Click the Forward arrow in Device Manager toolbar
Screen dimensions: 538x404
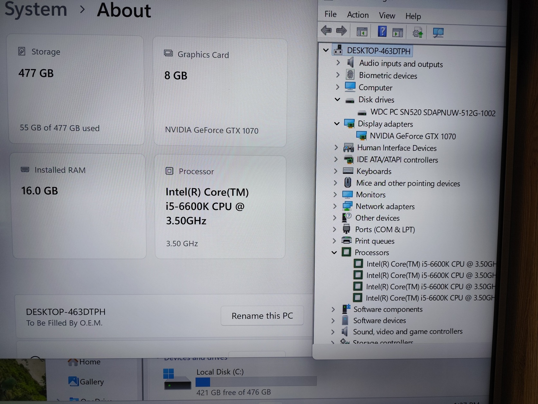coord(341,31)
